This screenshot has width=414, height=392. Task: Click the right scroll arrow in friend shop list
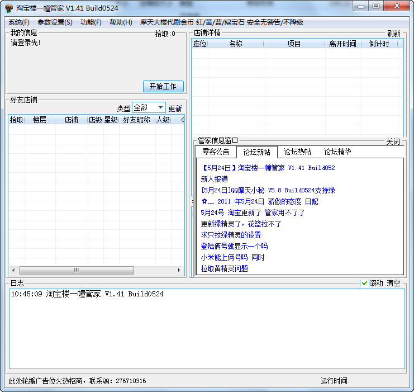pyautogui.click(x=179, y=270)
